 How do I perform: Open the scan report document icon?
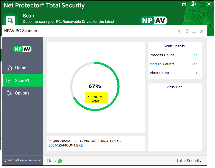point(187,31)
